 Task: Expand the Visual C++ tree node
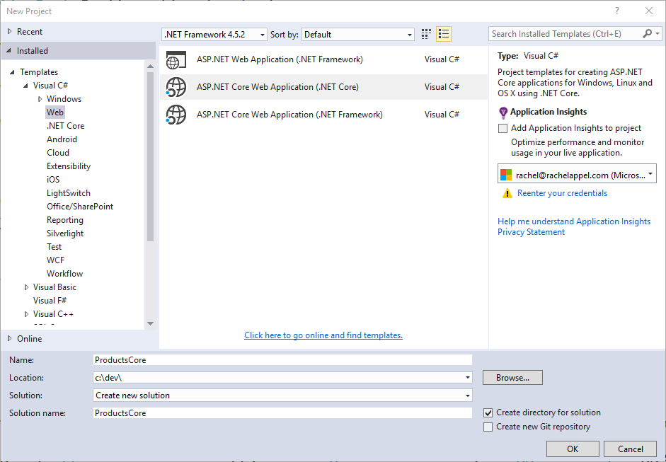tap(26, 314)
